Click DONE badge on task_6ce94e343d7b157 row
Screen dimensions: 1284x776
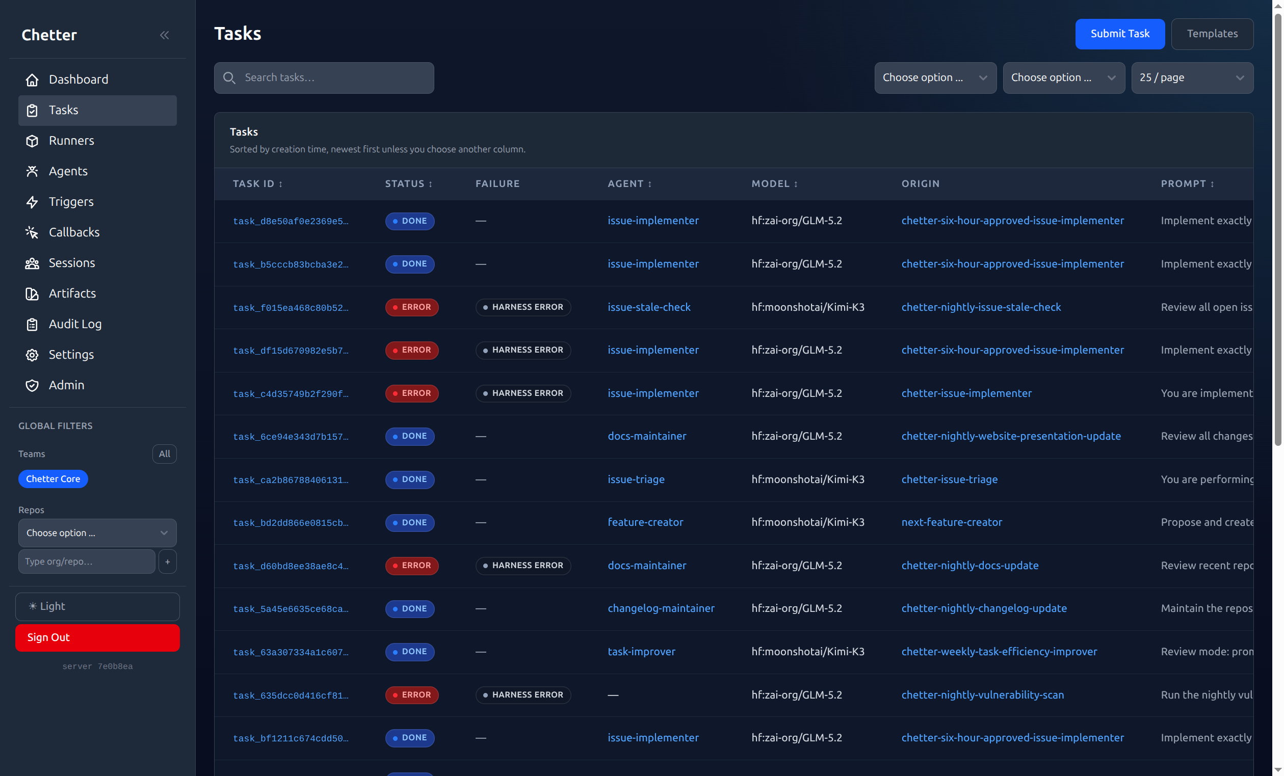tap(410, 436)
